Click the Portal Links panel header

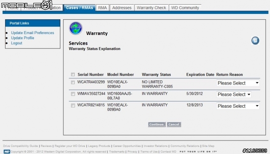pos(33,23)
